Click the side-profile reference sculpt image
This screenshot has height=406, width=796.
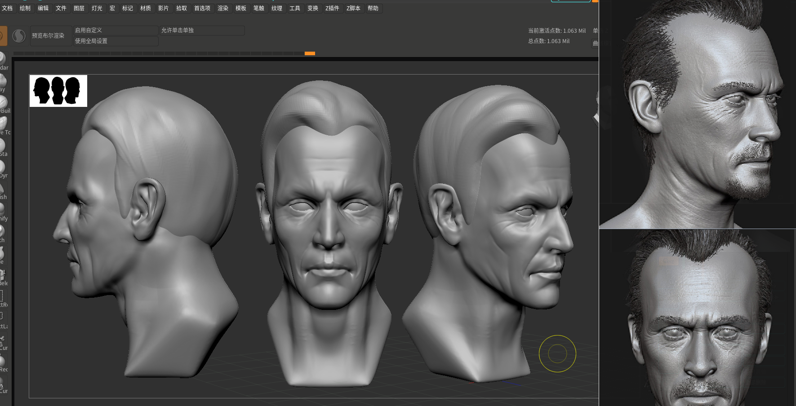click(698, 114)
